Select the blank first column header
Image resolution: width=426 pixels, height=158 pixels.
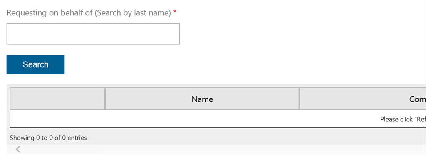pyautogui.click(x=57, y=99)
